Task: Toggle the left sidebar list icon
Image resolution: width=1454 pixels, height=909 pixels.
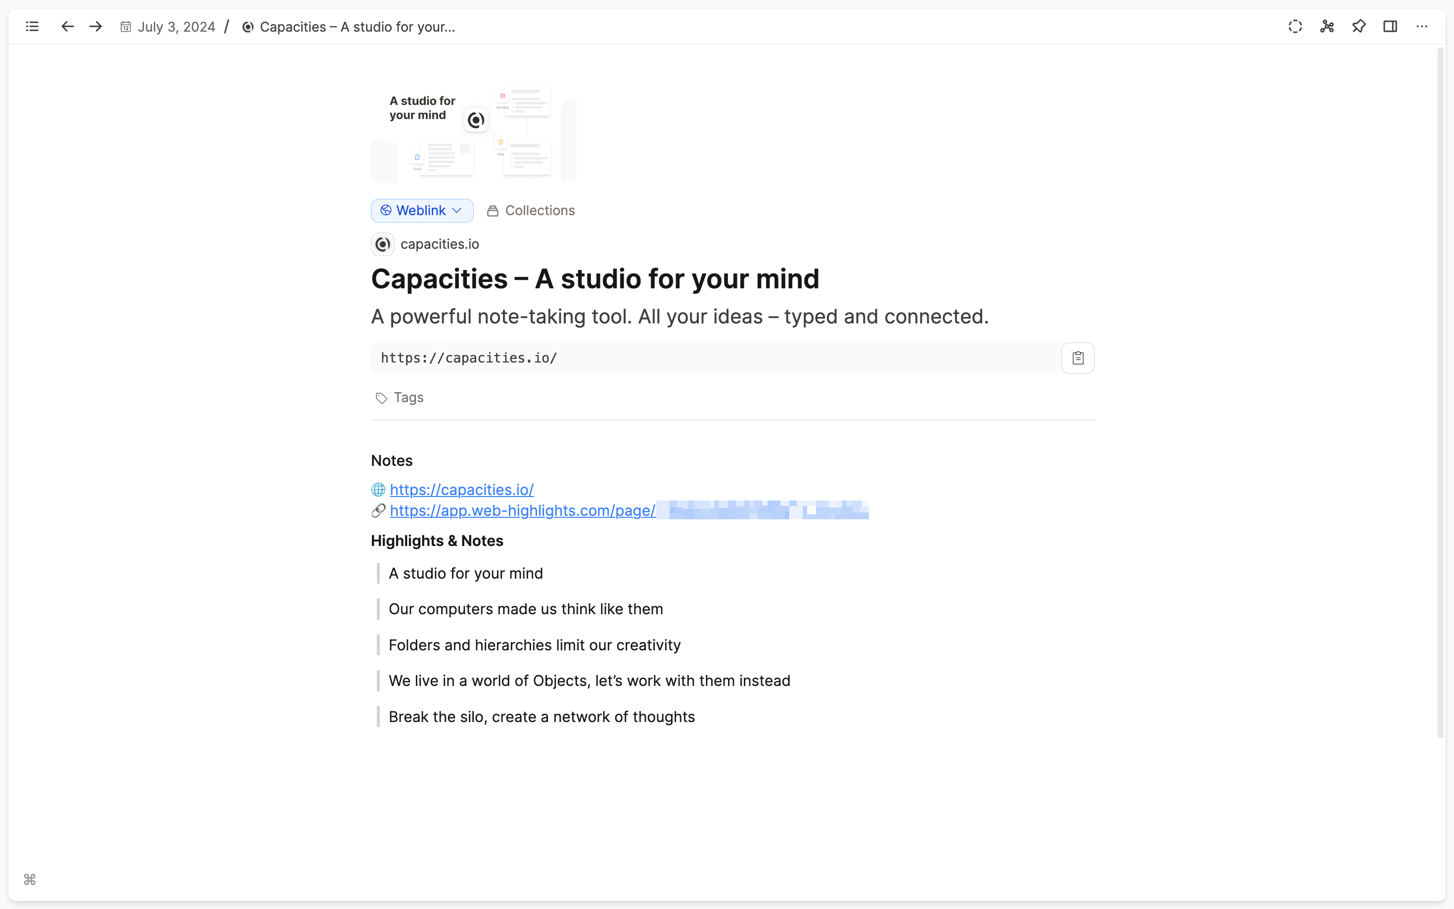Action: pyautogui.click(x=33, y=26)
